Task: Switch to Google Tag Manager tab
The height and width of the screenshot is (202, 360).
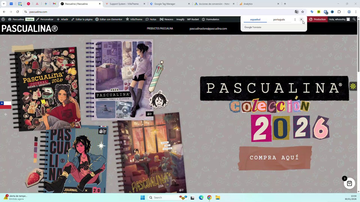Action: [170, 4]
